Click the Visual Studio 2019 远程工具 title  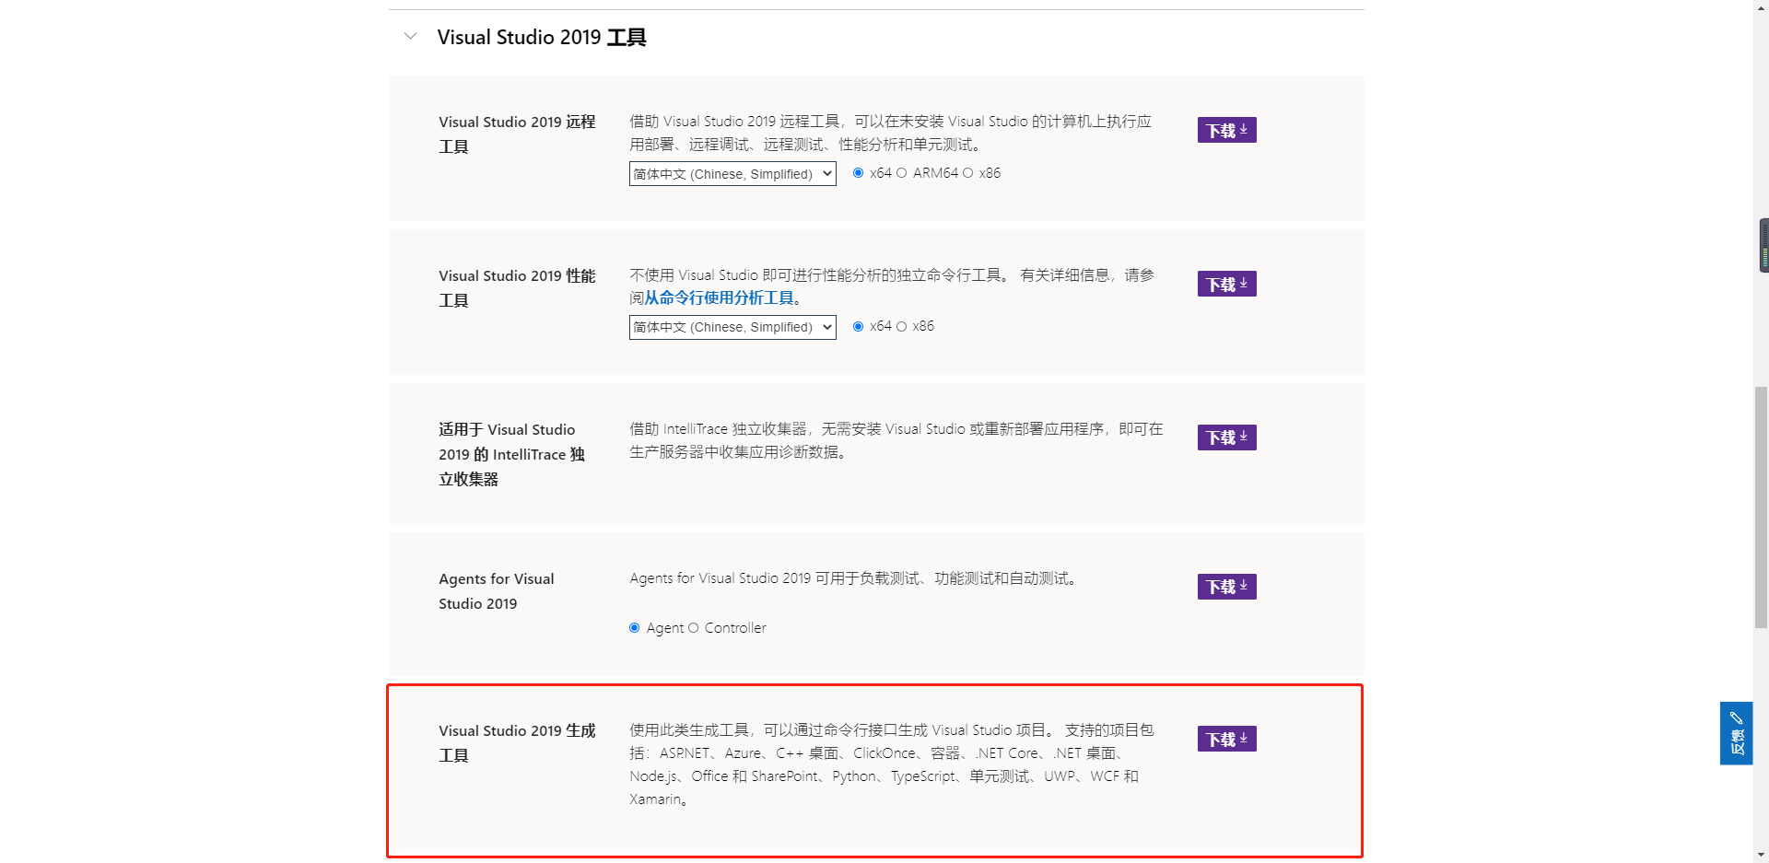[517, 134]
